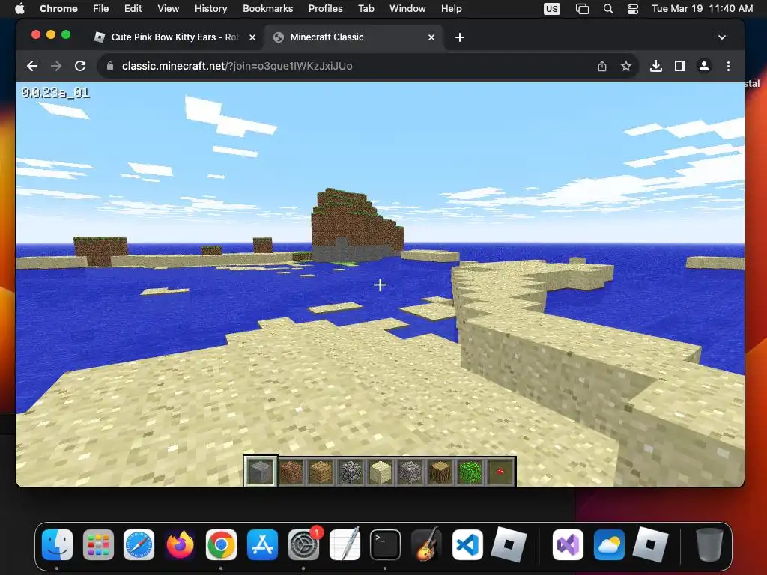Open Control Center

pyautogui.click(x=632, y=9)
